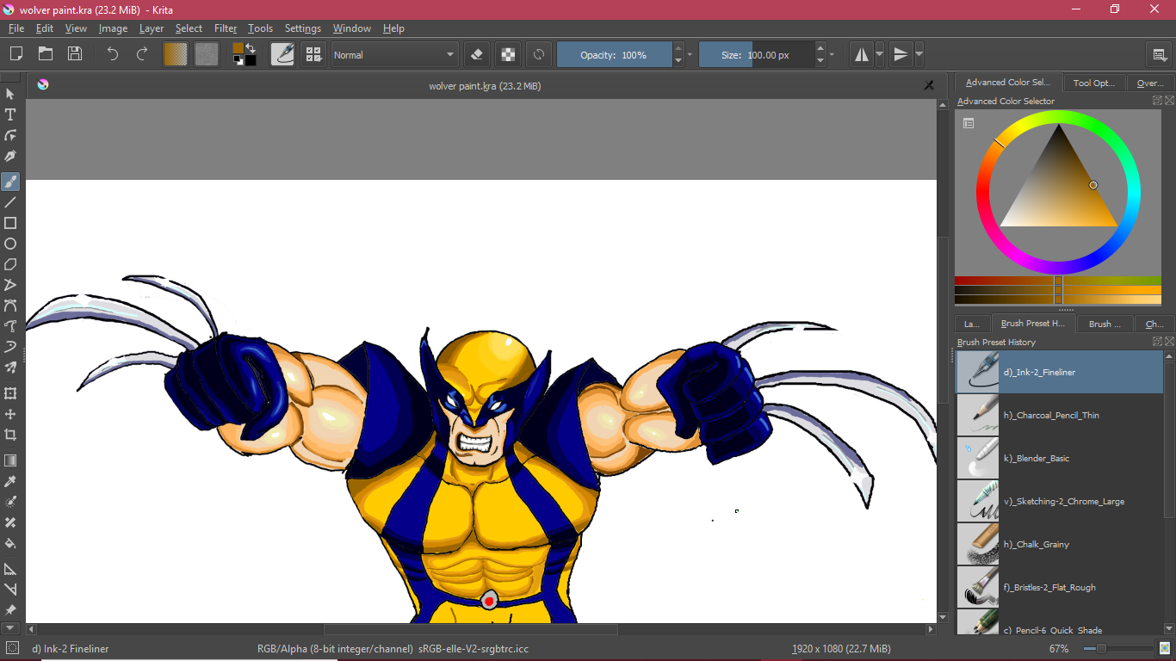Select the Bristles-2 Flat Rough preset
This screenshot has height=661, width=1176.
pyautogui.click(x=1060, y=587)
